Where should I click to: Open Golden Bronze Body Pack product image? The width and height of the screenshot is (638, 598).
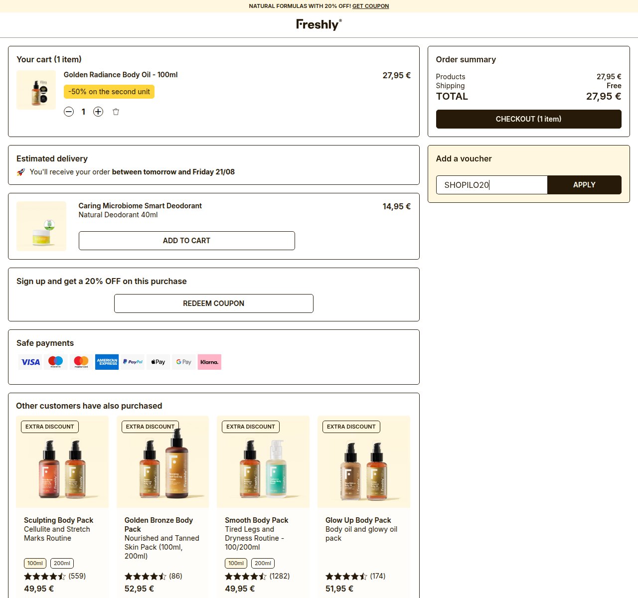coord(163,462)
